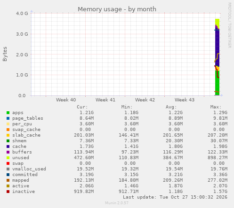Click the committed avg value 3.21G
The image size is (234, 208).
[x=176, y=175]
